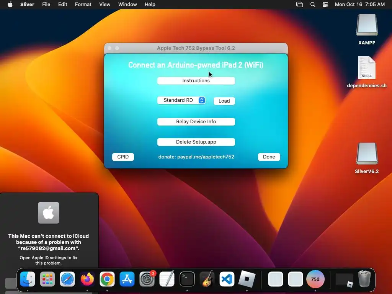Viewport: 392px width, 294px height.
Task: Open Firefox from the Dock
Action: click(x=87, y=279)
